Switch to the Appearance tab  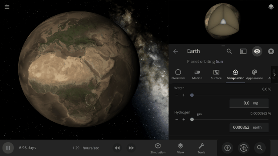pyautogui.click(x=255, y=75)
